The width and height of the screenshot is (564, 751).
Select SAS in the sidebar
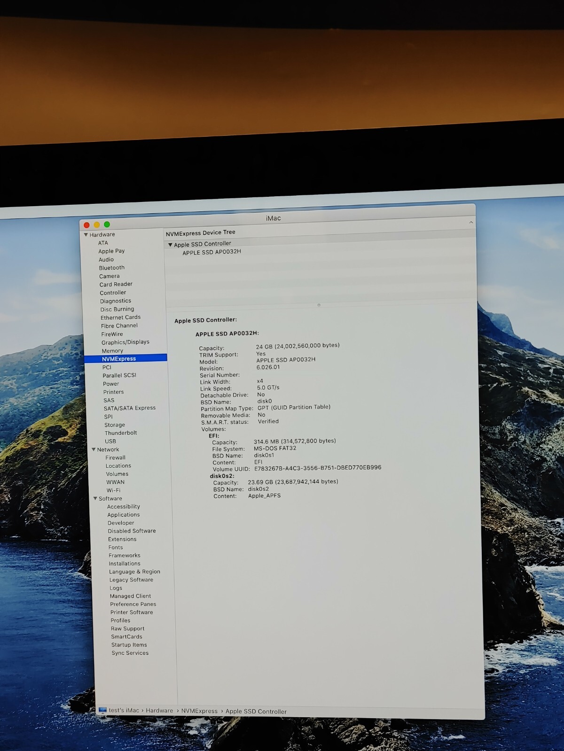coord(109,401)
